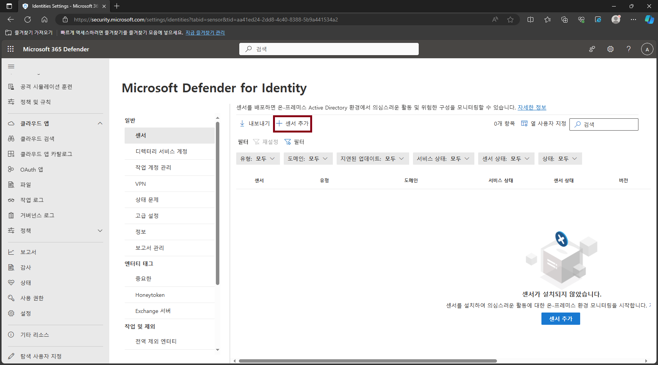Open the last 상태: 모두 filter dropdown
Image resolution: width=658 pixels, height=365 pixels.
point(560,159)
